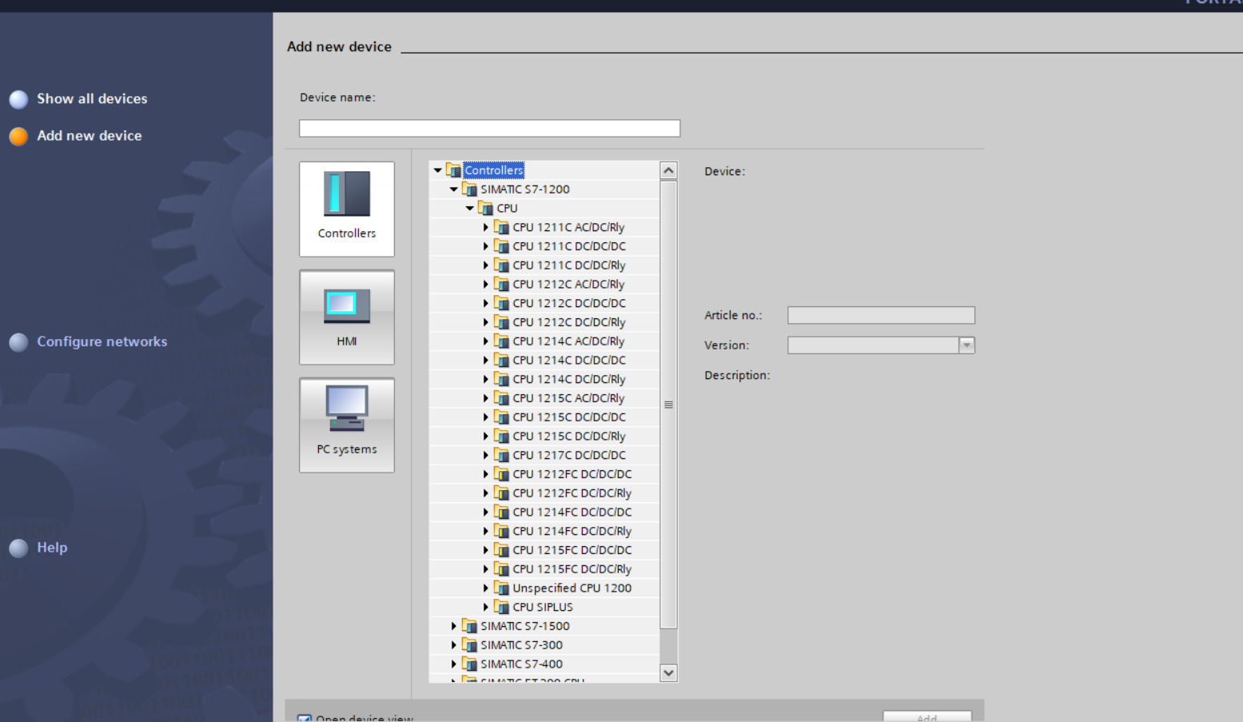Select CPU 1214FC DC/DC/Rly row
1243x722 pixels.
pos(544,531)
